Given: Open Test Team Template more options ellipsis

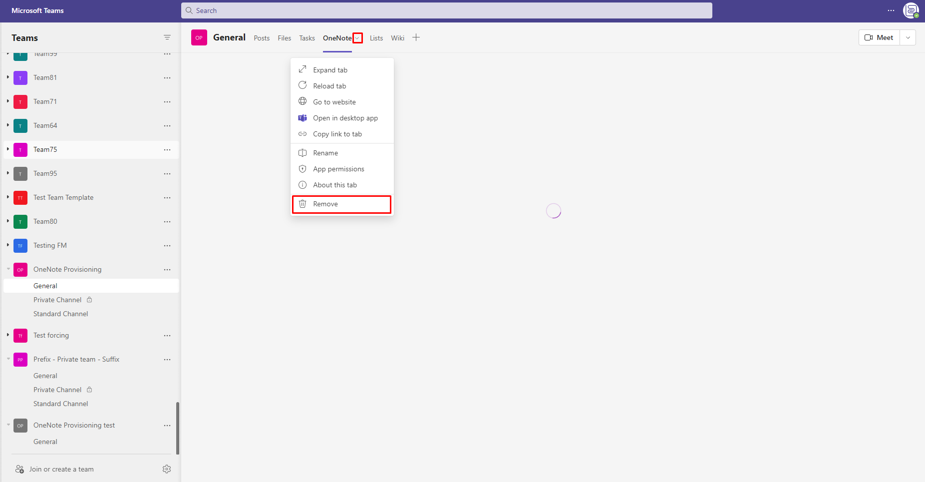Looking at the screenshot, I should (x=167, y=198).
